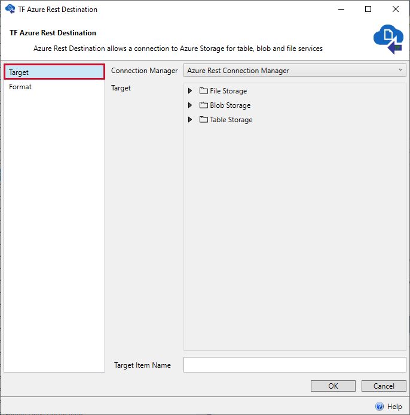The width and height of the screenshot is (410, 415).
Task: Minimize the dialog window
Action: pos(341,9)
